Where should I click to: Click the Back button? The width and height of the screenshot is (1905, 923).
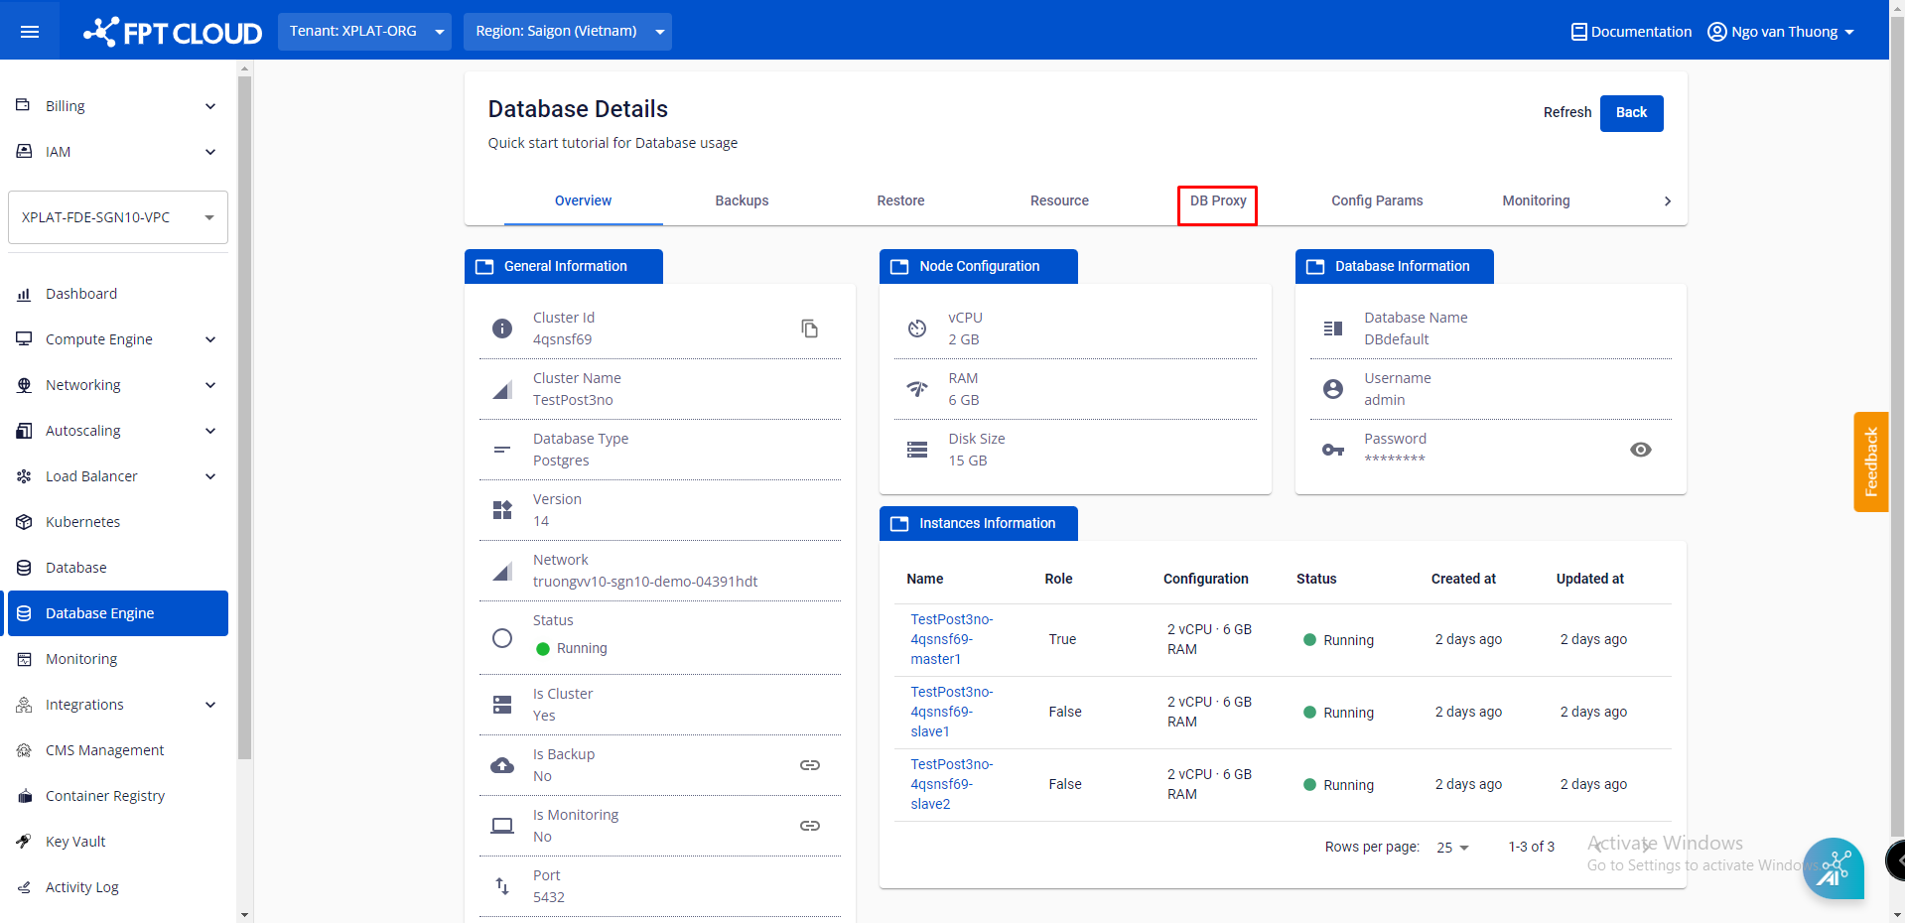pyautogui.click(x=1630, y=112)
